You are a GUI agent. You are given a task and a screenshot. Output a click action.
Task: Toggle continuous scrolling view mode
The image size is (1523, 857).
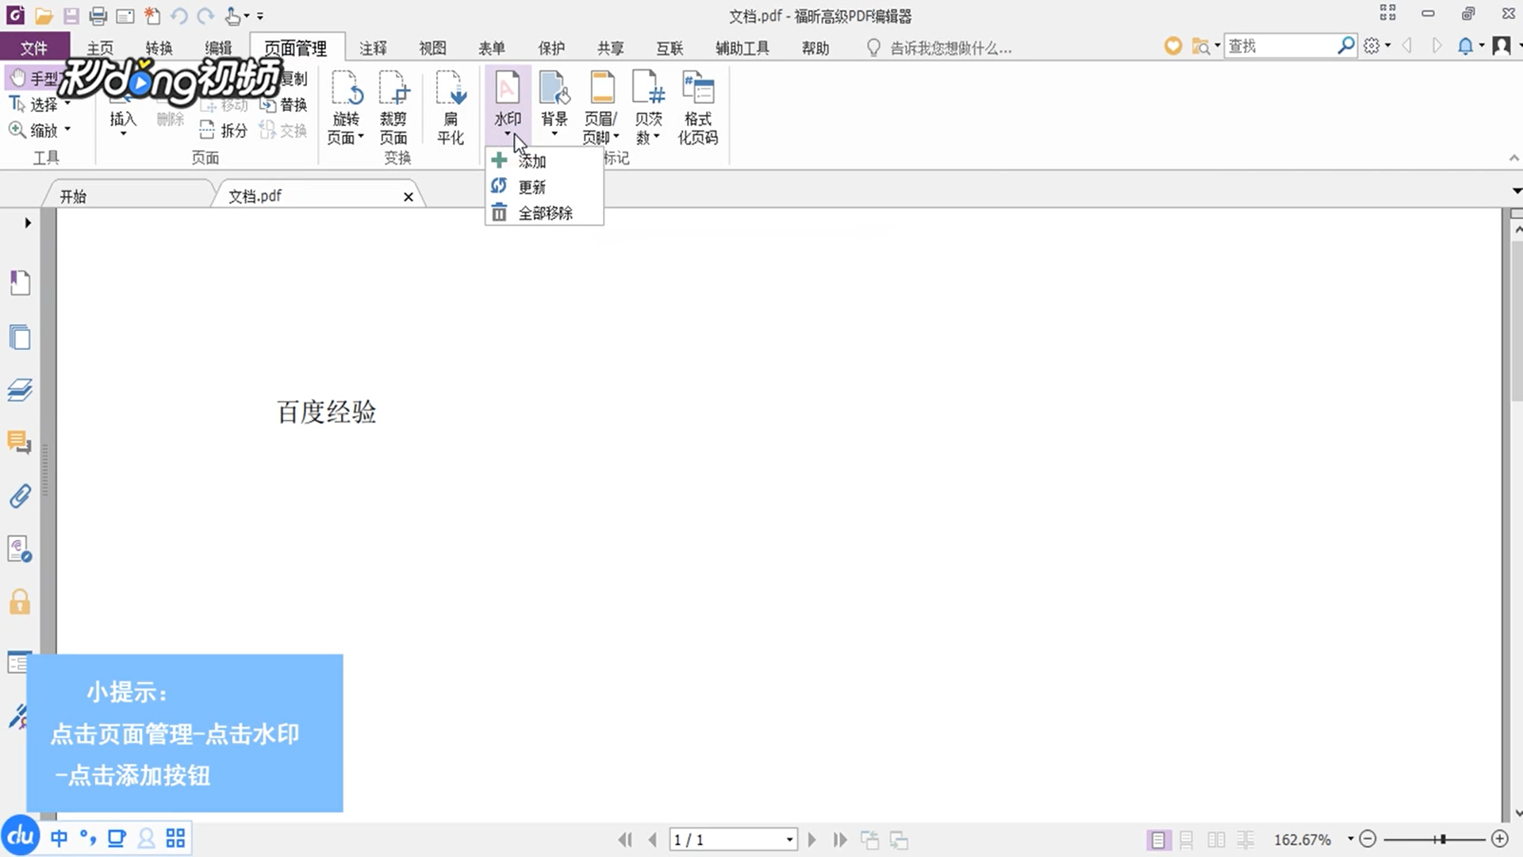[x=1187, y=840]
